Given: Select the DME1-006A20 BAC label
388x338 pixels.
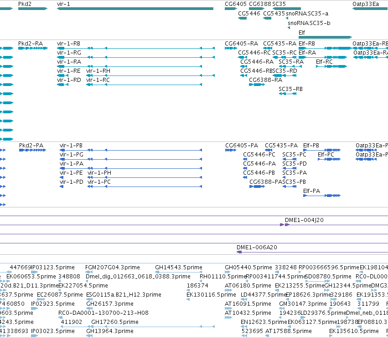Looking at the screenshot, I should coord(257,247).
